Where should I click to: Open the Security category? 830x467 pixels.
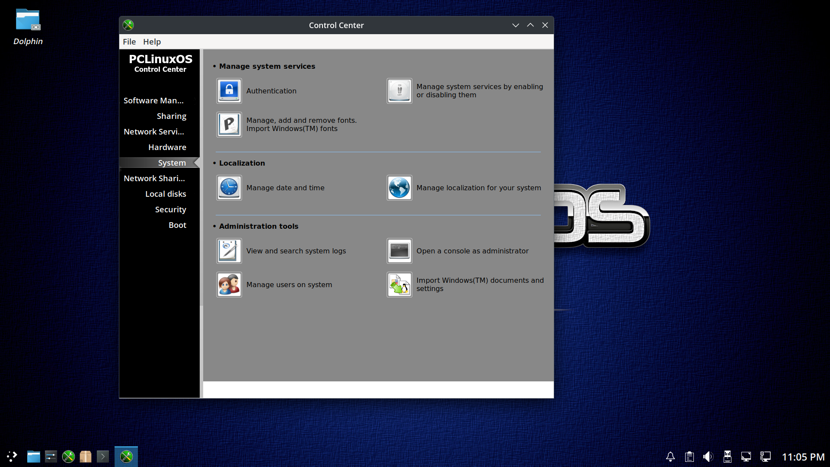pyautogui.click(x=171, y=209)
